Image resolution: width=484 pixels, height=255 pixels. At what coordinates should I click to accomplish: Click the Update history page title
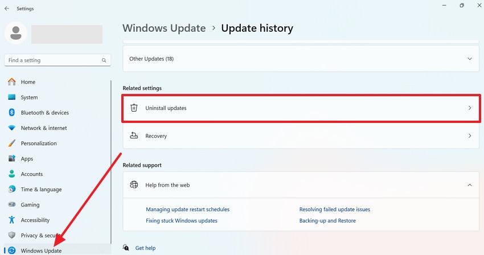click(x=257, y=28)
